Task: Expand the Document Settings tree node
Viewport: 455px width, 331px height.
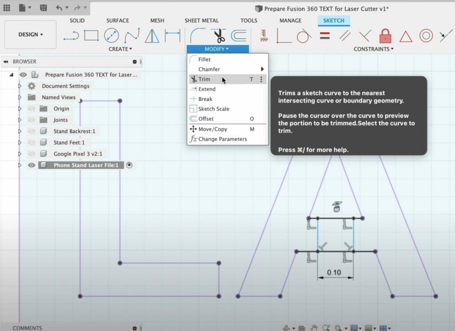Action: [x=20, y=86]
